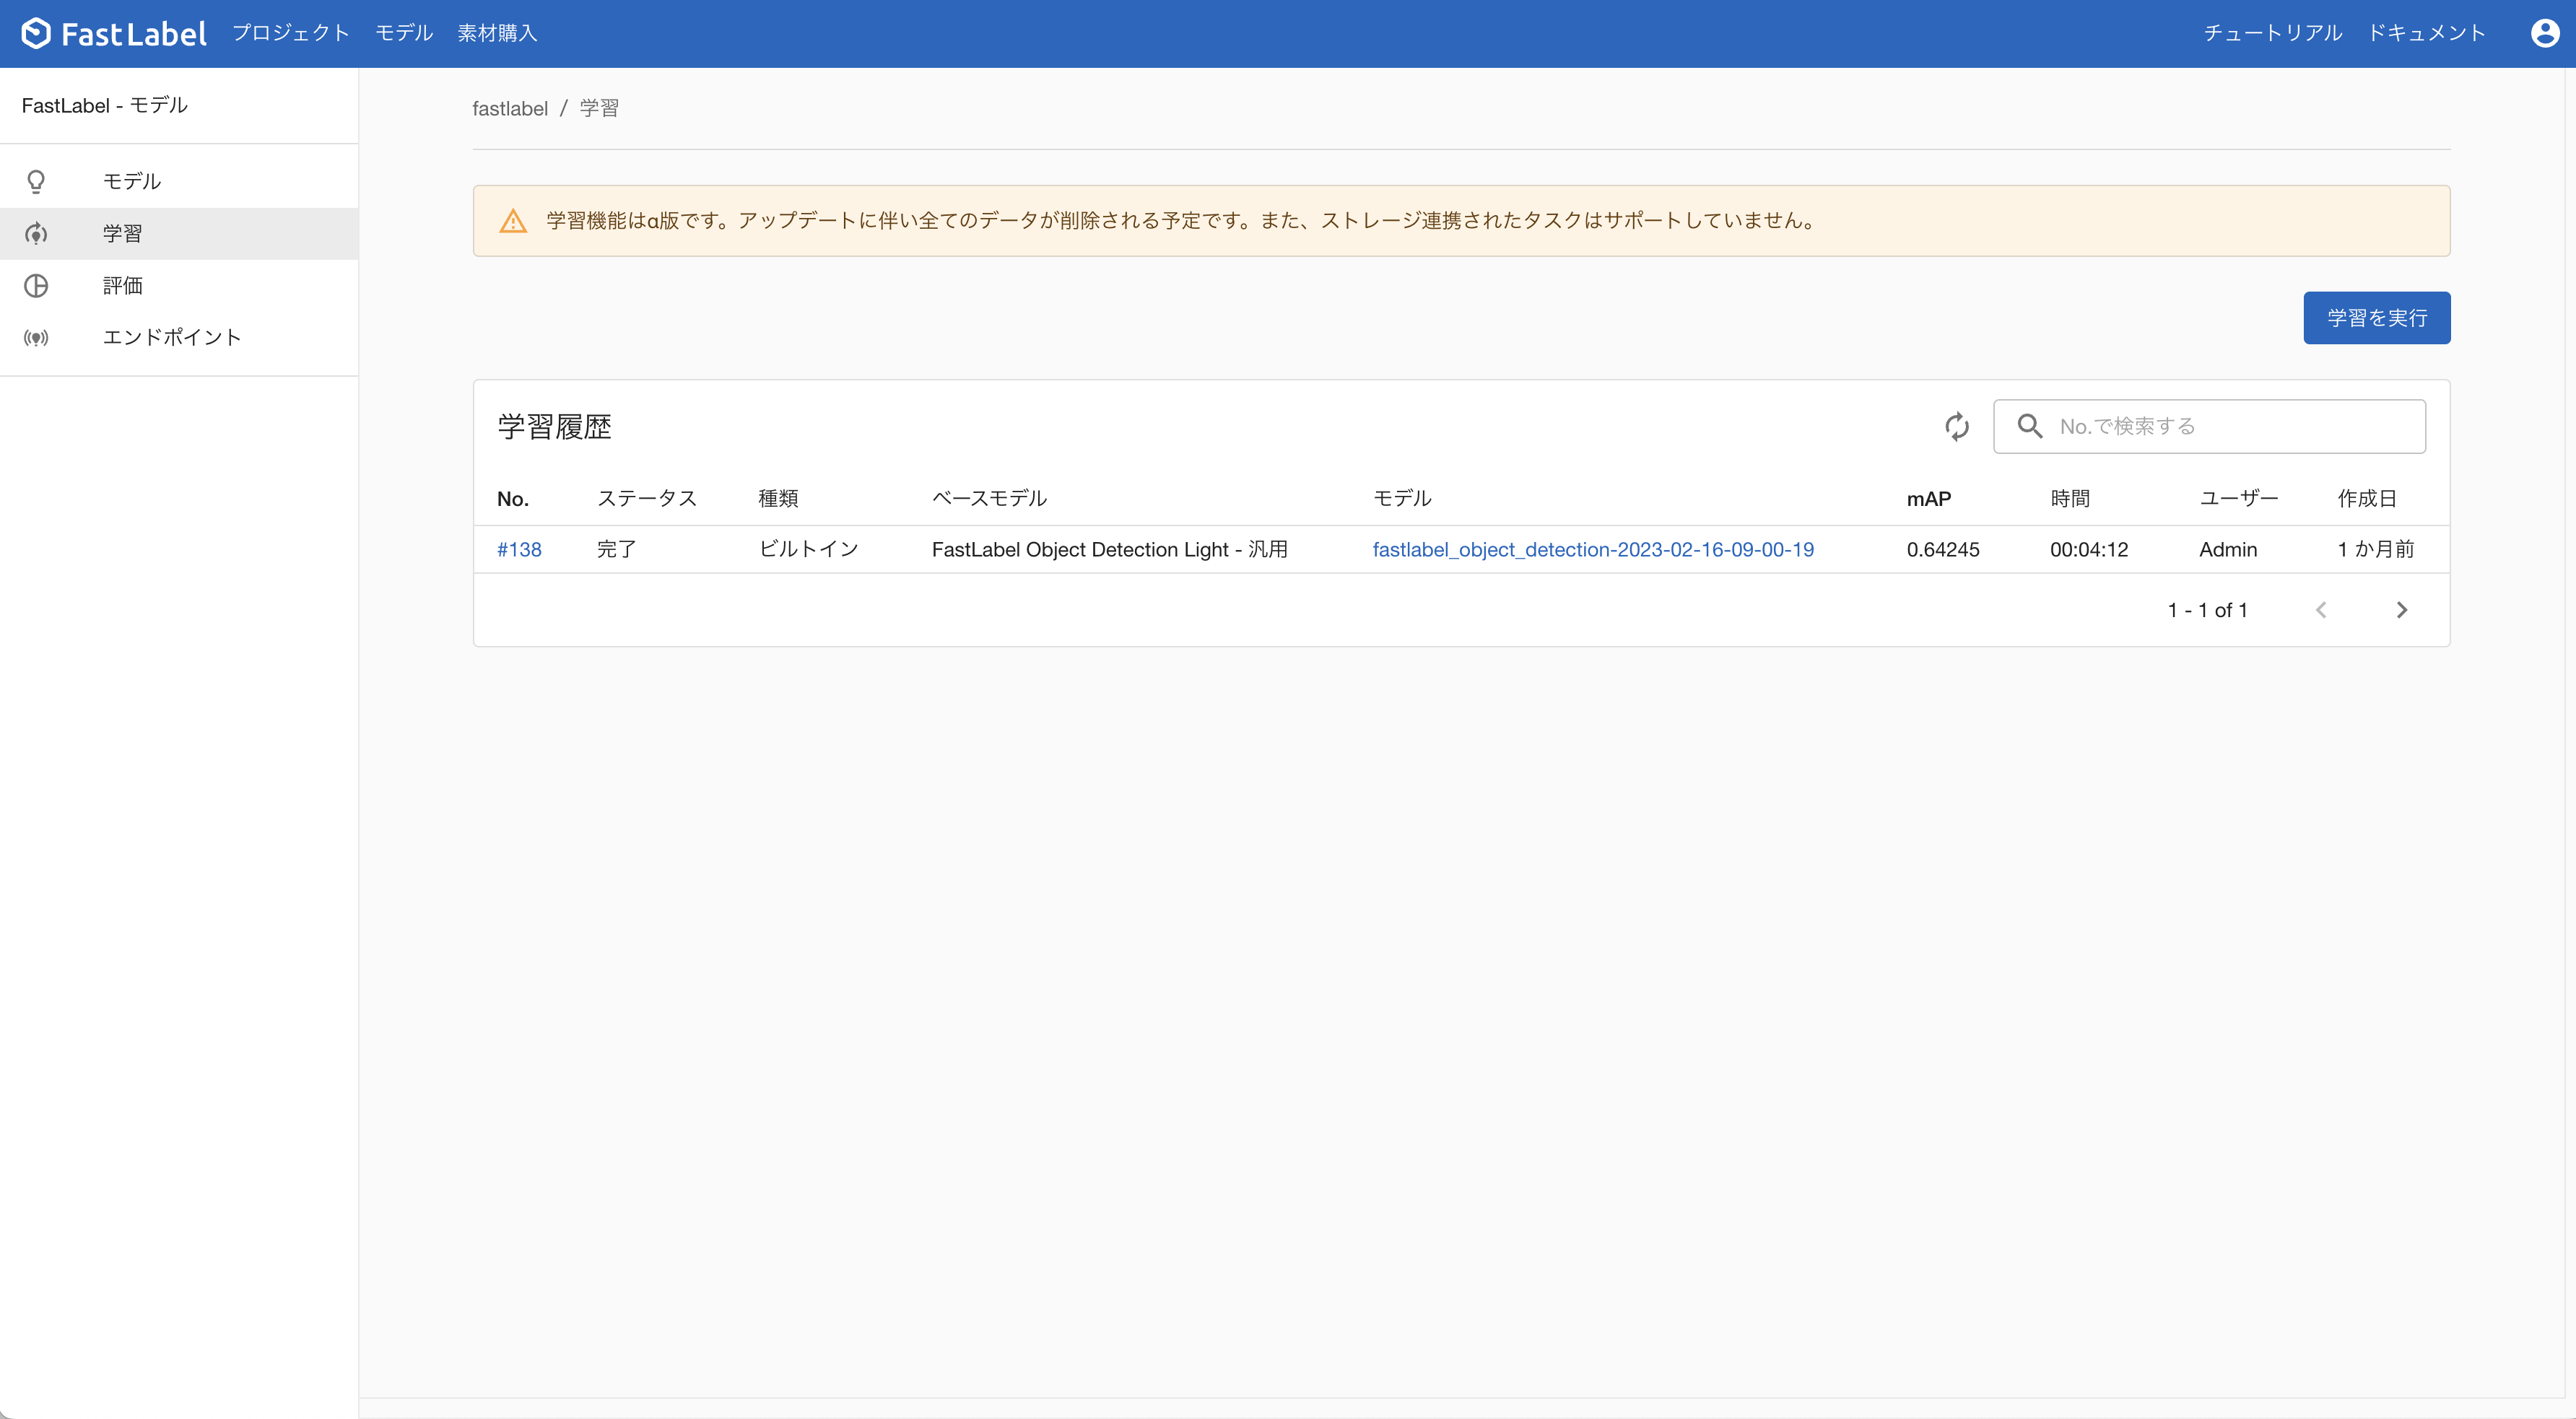Open fastlabel_object_detection-2023-02-16-09-00-19 model link
Viewport: 2576px width, 1419px height.
tap(1592, 550)
